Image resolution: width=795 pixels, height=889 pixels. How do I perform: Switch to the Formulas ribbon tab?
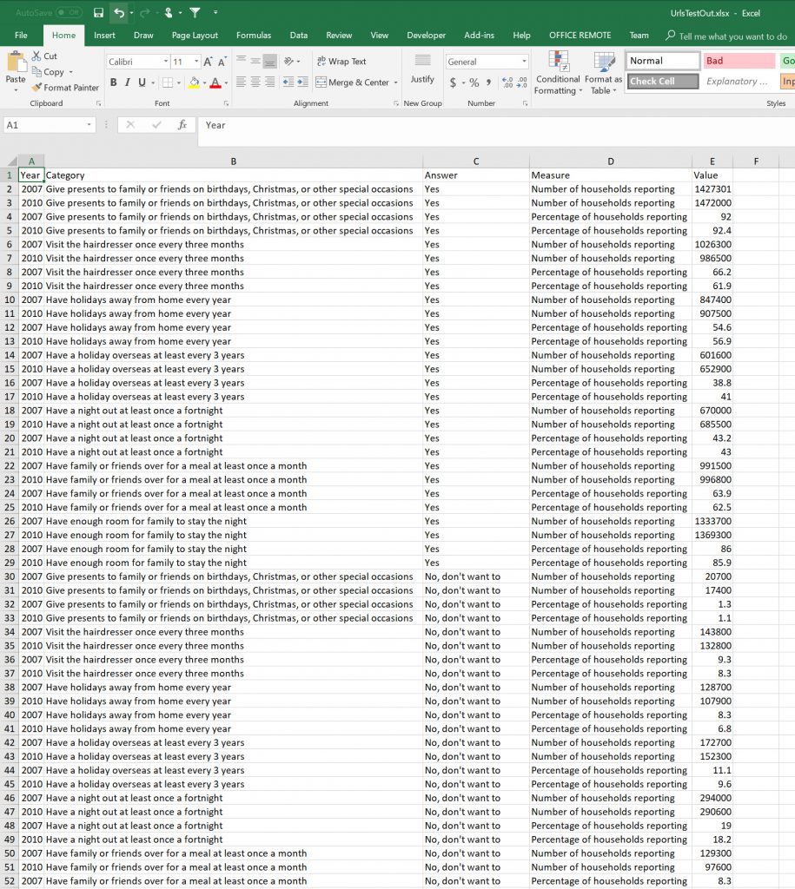tap(254, 36)
